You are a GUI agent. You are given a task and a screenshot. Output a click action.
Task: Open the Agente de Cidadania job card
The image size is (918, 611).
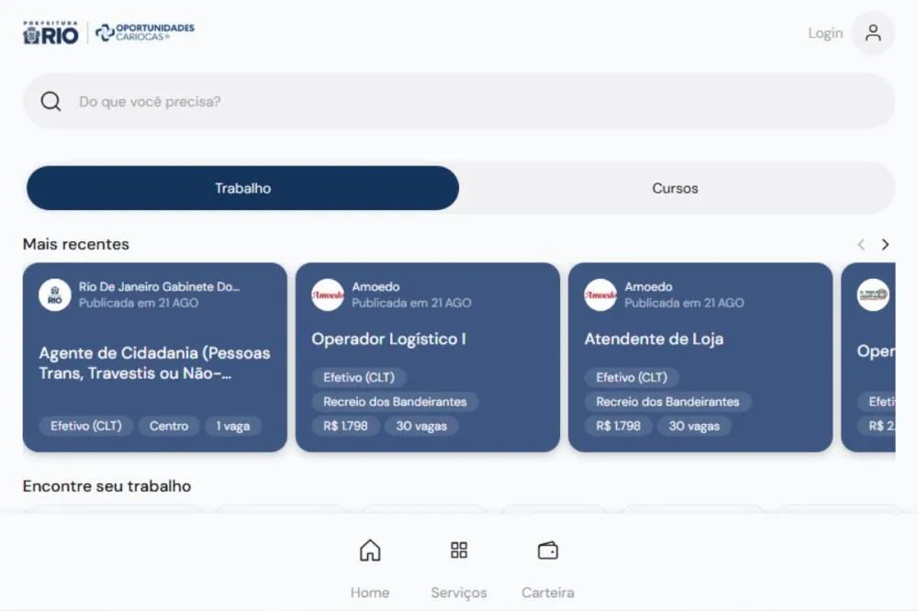(155, 357)
